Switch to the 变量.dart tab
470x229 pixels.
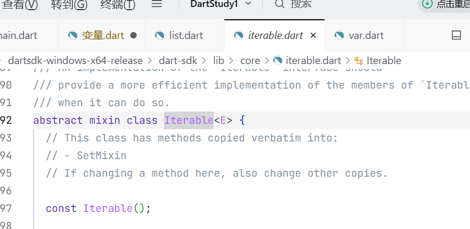(102, 35)
